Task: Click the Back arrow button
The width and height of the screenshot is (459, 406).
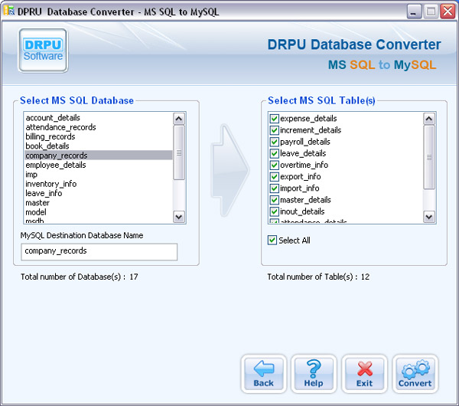Action: coord(263,374)
